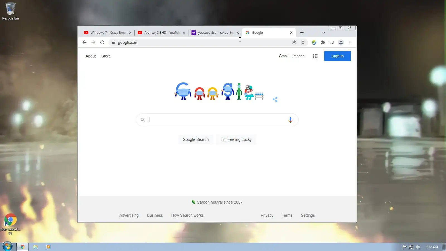Open the About link
Image resolution: width=446 pixels, height=251 pixels.
click(91, 56)
